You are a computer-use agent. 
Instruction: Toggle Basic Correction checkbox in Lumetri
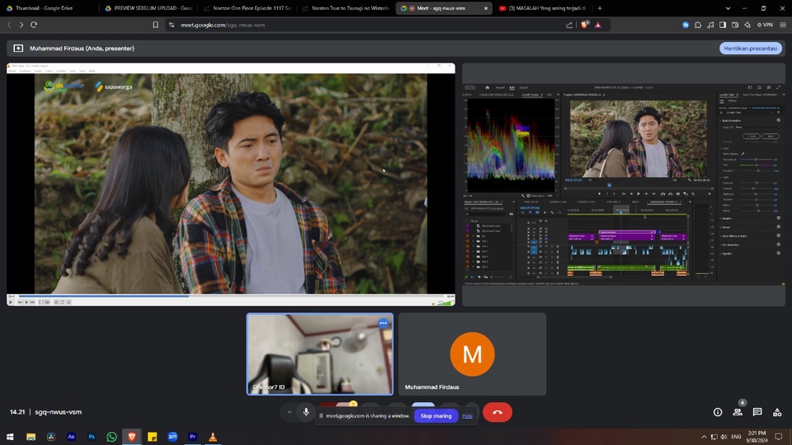[778, 120]
